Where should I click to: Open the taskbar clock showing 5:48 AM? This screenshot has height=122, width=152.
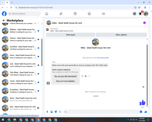click(142, 120)
